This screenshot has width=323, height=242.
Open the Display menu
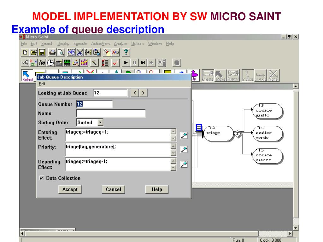point(63,43)
